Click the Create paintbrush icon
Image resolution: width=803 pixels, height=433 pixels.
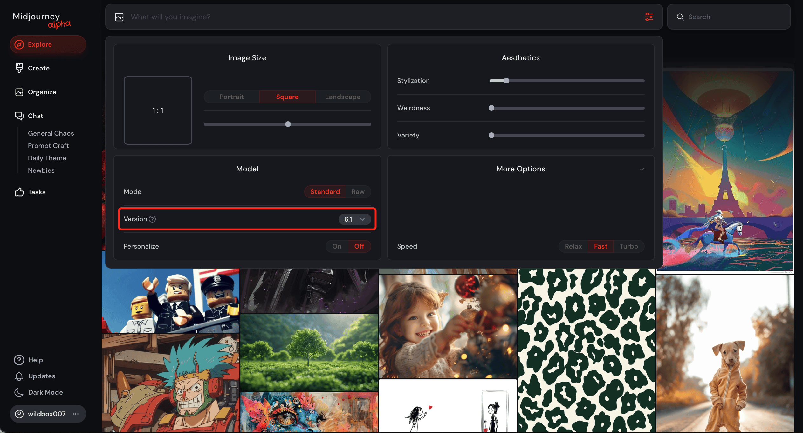pyautogui.click(x=19, y=68)
